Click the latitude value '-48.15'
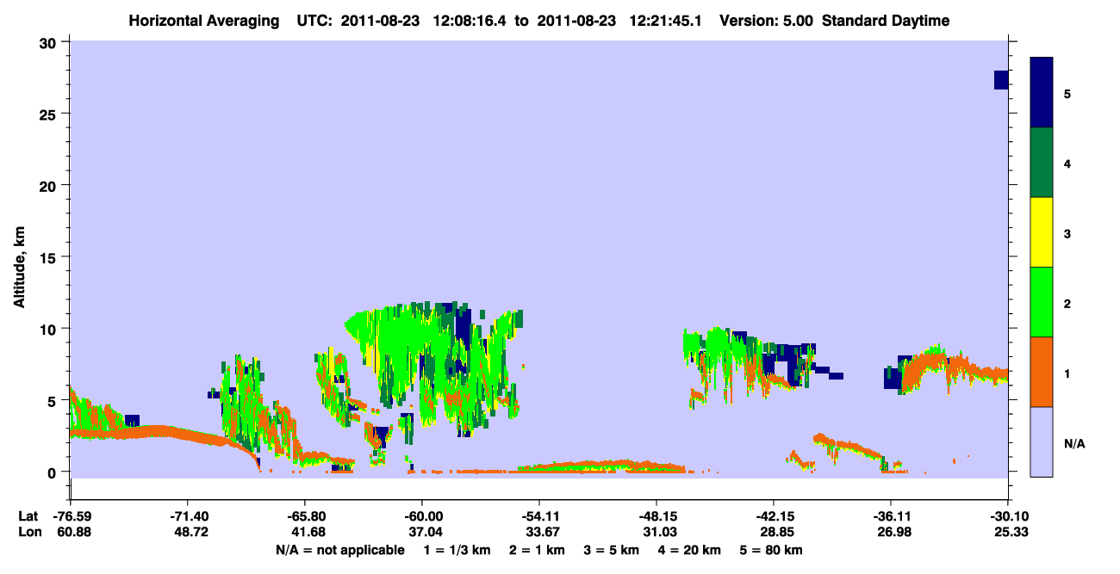The image size is (1120, 574). click(656, 516)
